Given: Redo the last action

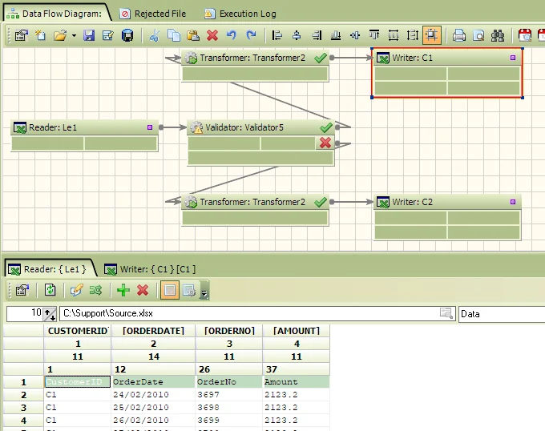Looking at the screenshot, I should (251, 35).
